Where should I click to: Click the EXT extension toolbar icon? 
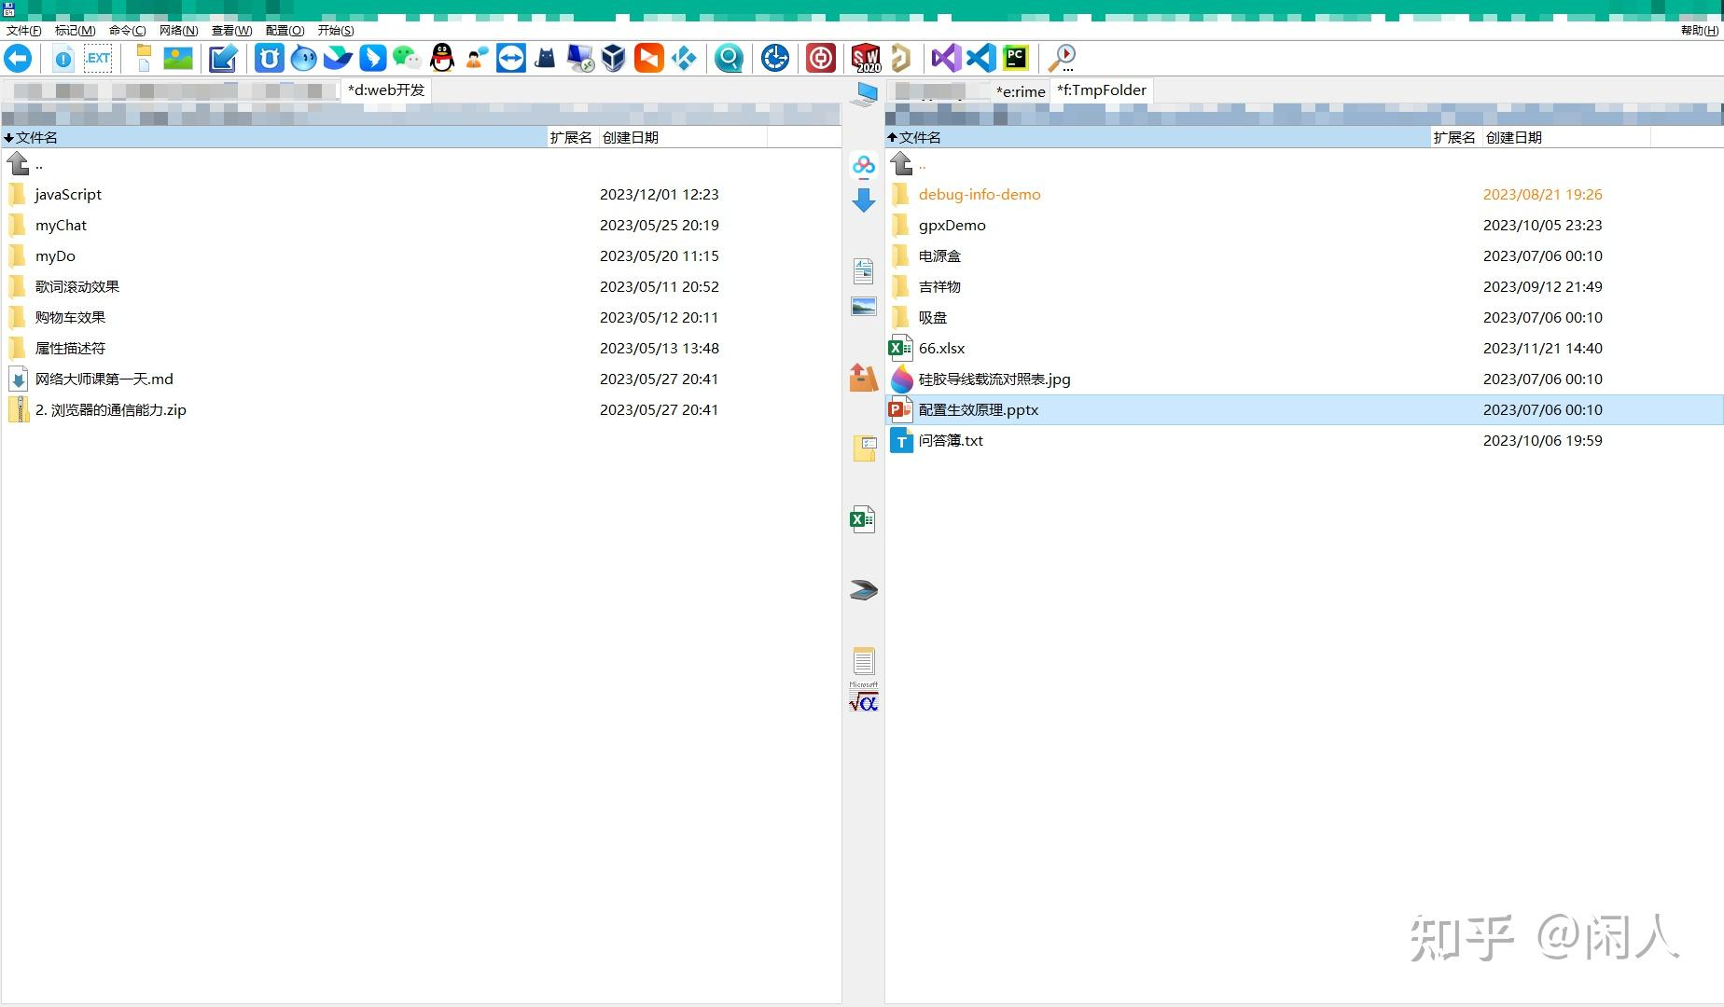98,59
